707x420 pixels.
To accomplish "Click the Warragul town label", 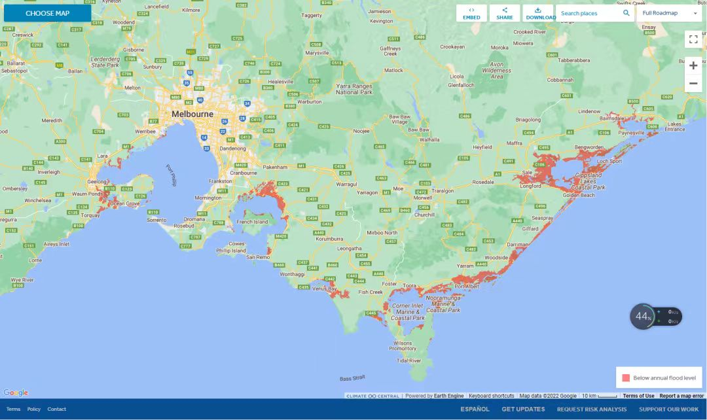I will 346,184.
